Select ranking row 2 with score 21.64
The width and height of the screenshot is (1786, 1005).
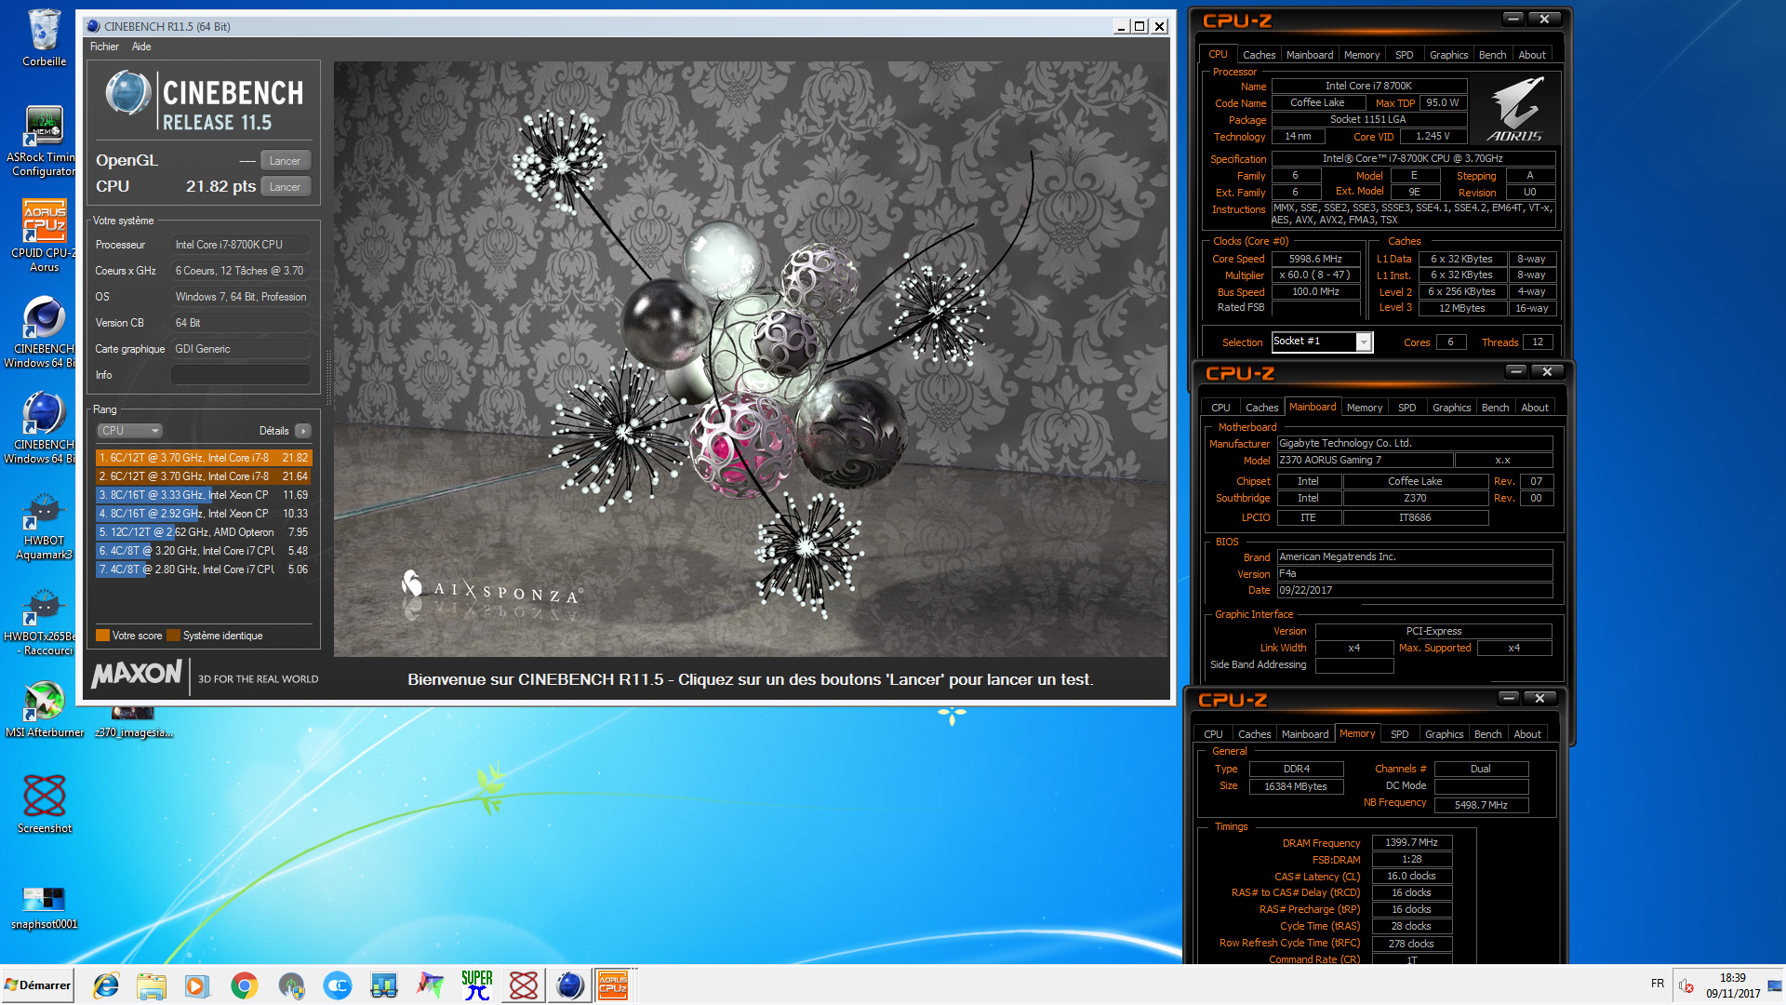click(x=203, y=476)
